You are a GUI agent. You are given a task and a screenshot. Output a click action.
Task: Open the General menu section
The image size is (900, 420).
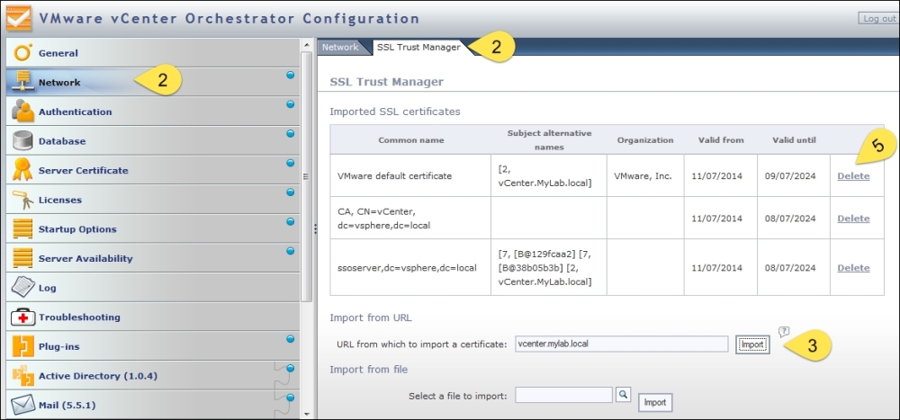coord(153,53)
